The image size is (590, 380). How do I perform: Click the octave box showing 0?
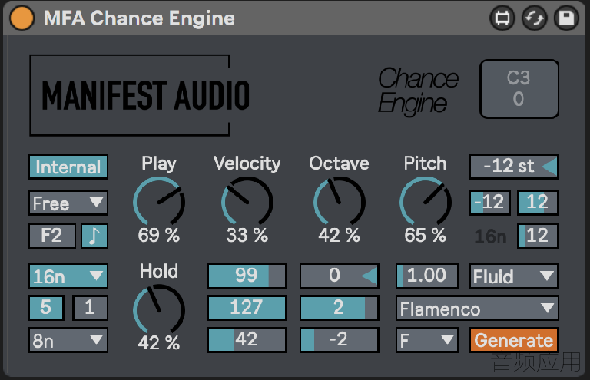tap(339, 276)
